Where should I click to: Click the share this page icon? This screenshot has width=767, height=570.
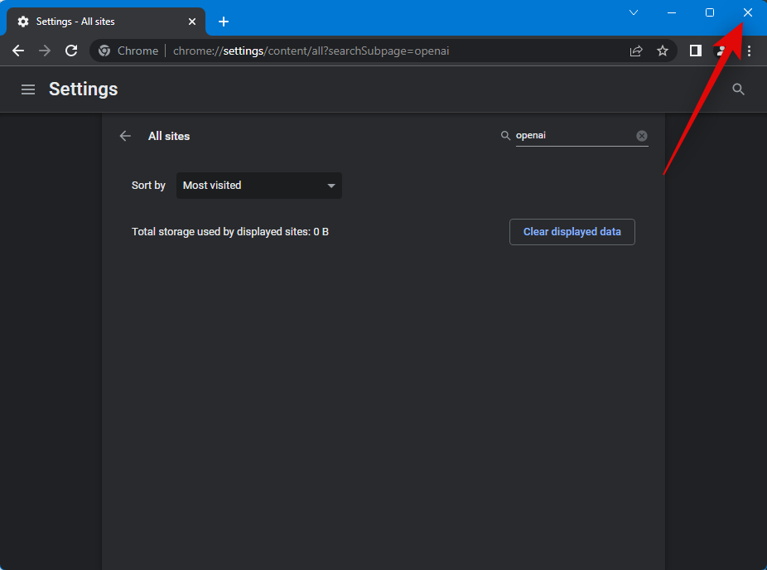pos(636,51)
